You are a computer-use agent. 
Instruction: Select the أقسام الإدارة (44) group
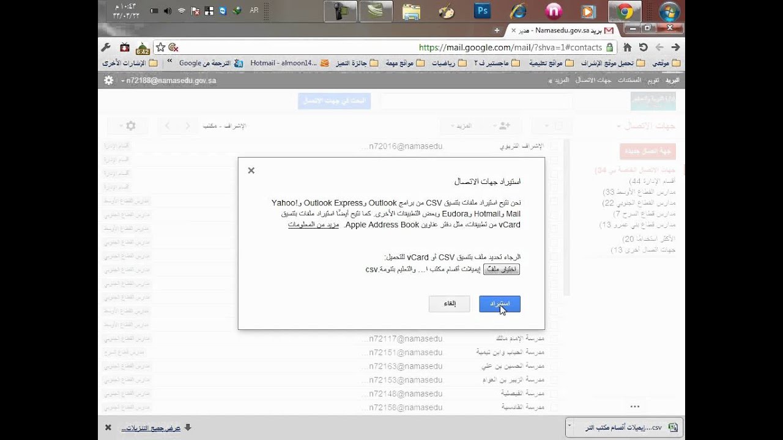[652, 182]
